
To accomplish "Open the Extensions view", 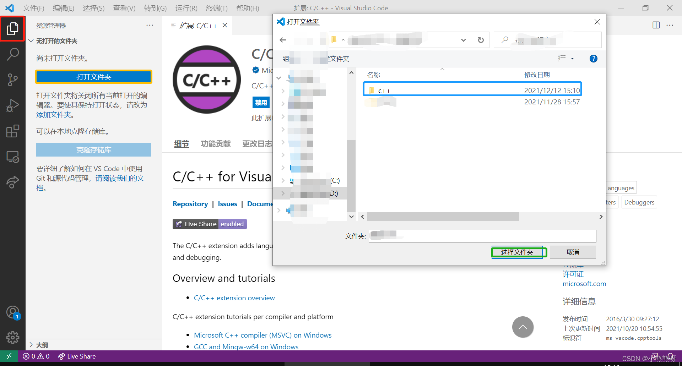I will tap(12, 131).
